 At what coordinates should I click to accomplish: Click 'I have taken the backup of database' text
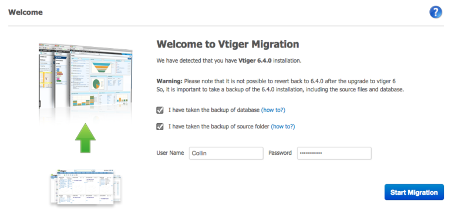point(214,110)
